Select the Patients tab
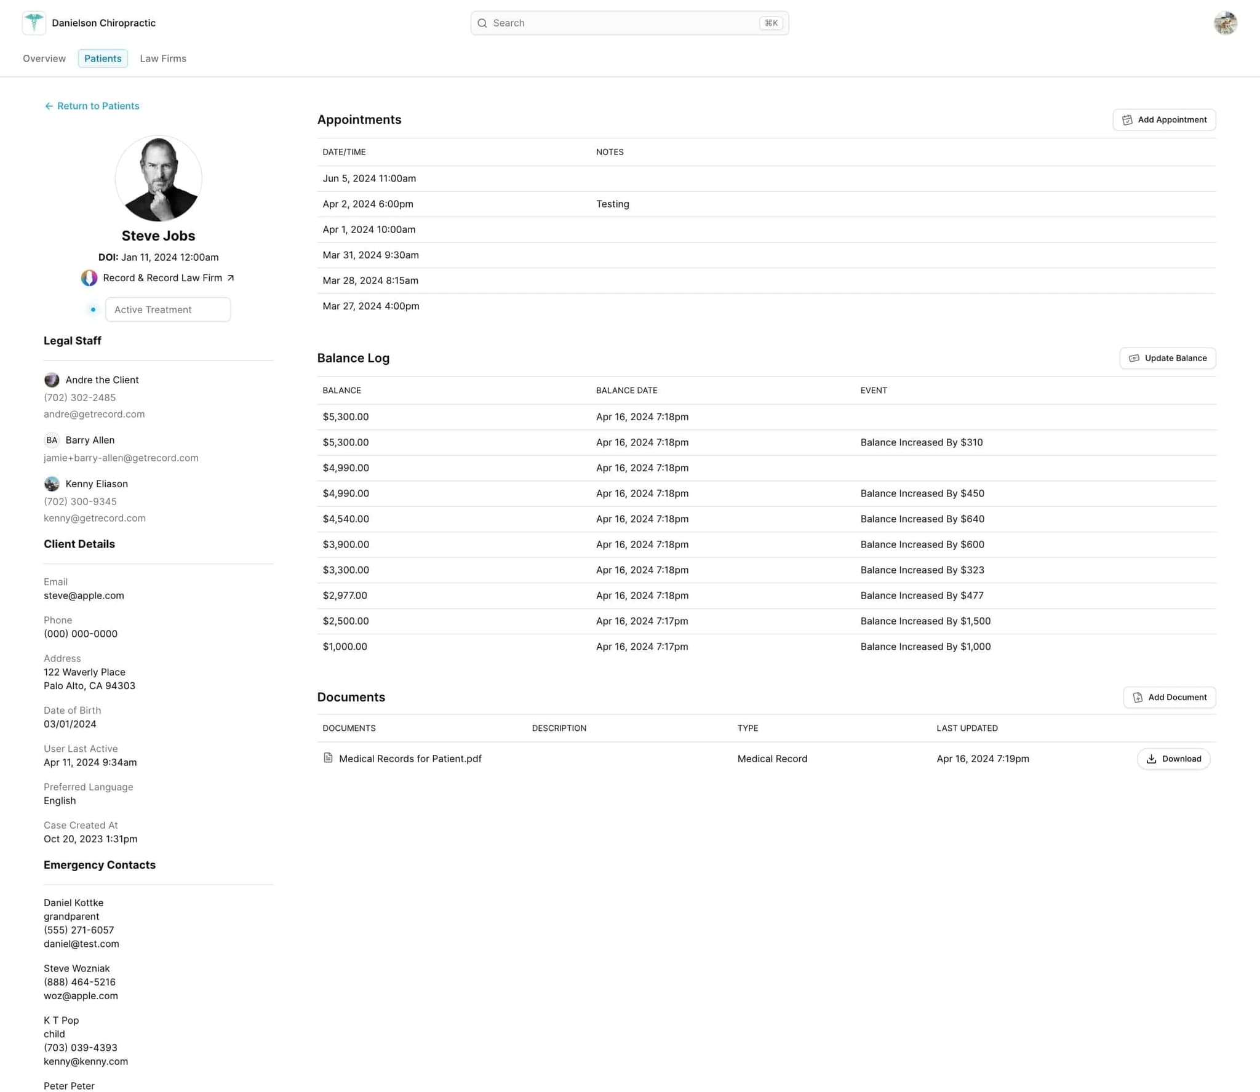 click(x=103, y=58)
